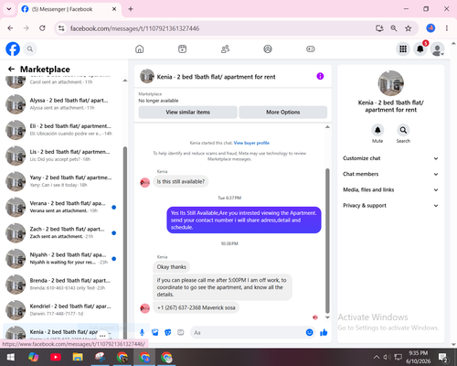Click message '+1 (267) 637-2368 Maverick sosa'
The width and height of the screenshot is (457, 366).
tap(197, 307)
